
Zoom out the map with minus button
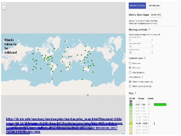4,8
